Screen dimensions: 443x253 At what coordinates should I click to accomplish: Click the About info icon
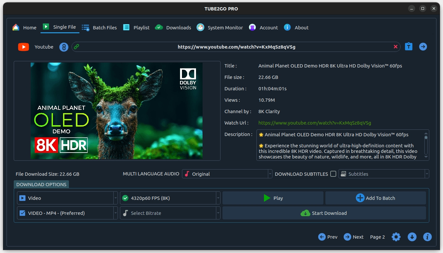click(287, 27)
